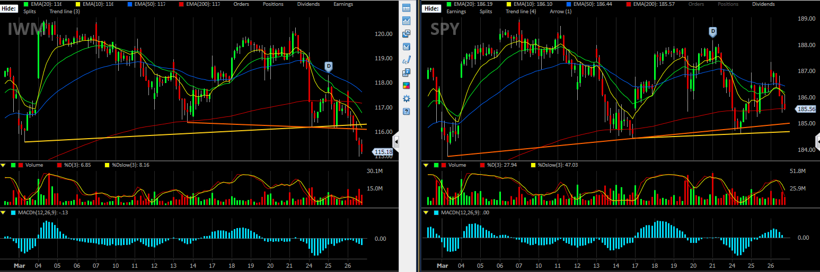Click the 120.00 price axis label on the IWM chart
This screenshot has height=272, width=820.
[383, 34]
